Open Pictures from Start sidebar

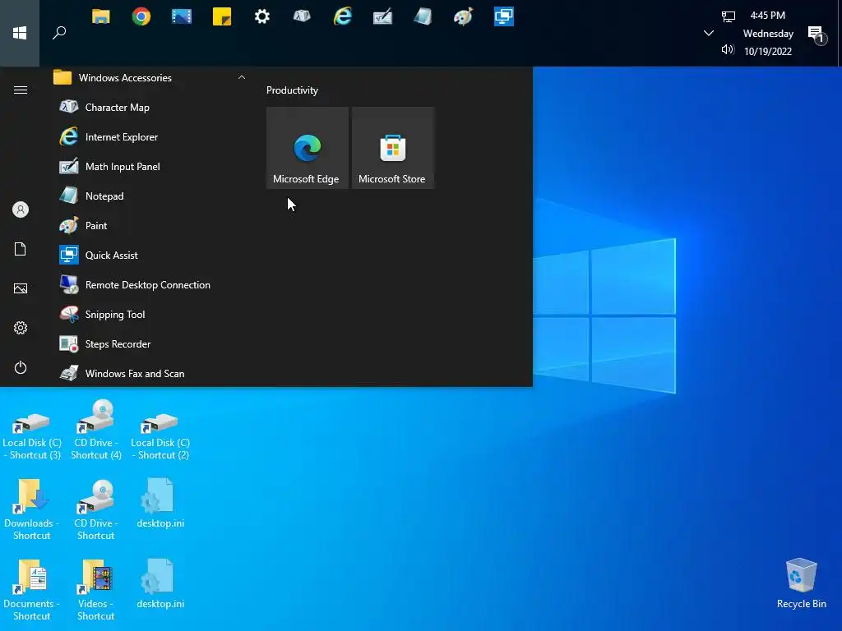(x=21, y=288)
